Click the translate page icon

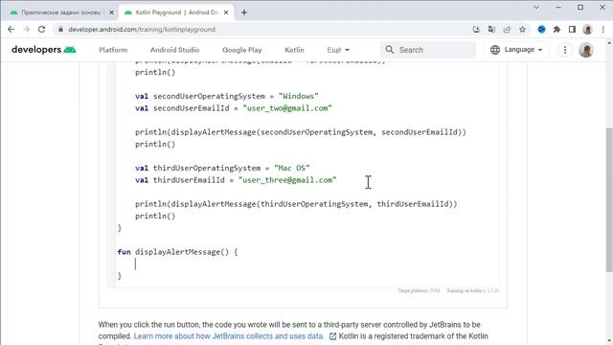pyautogui.click(x=491, y=30)
